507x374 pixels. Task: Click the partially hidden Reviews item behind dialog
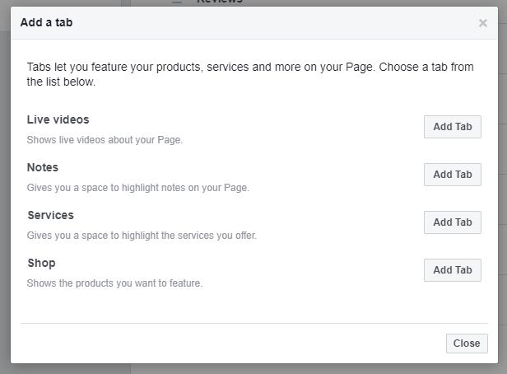[x=220, y=2]
